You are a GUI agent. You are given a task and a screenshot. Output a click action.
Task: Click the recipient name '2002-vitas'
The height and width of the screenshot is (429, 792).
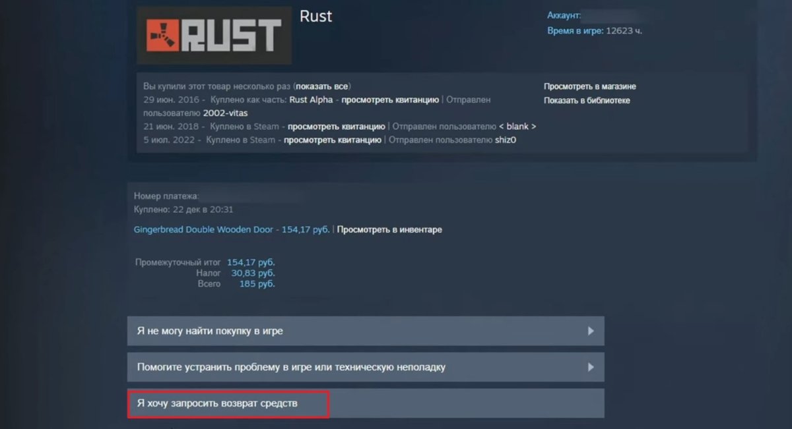coord(225,113)
